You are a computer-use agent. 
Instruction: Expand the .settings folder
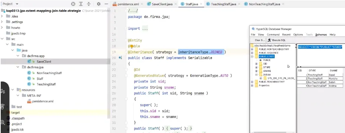2,22
